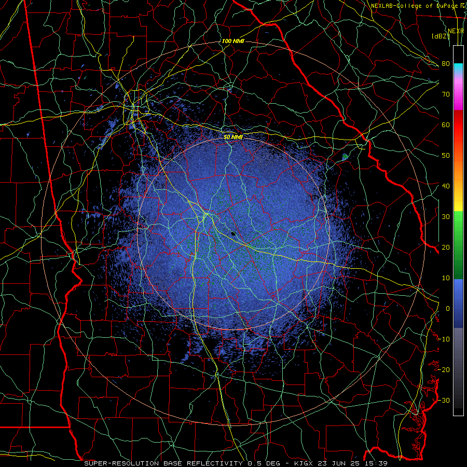Click the NEXLAB-College of DuPage header text
The width and height of the screenshot is (467, 467).
(414, 6)
